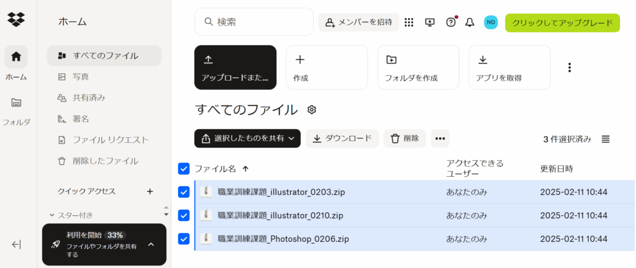The height and width of the screenshot is (268, 636).
Task: Open settings gear next to すべてのファイル
Action: pyautogui.click(x=312, y=110)
